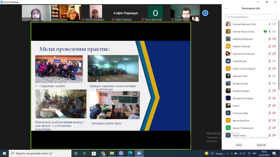Click green screen-share icon beside Галина Лемко
280x157 pixels.
click(x=265, y=32)
